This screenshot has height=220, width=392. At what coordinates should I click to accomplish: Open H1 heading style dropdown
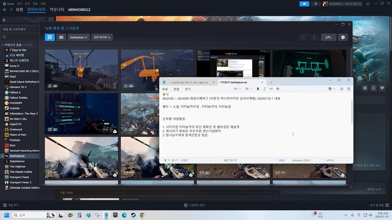click(237, 89)
